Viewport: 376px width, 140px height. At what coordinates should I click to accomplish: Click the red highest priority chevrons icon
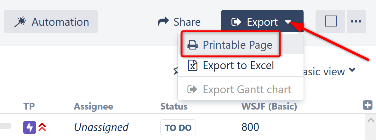pos(42,127)
